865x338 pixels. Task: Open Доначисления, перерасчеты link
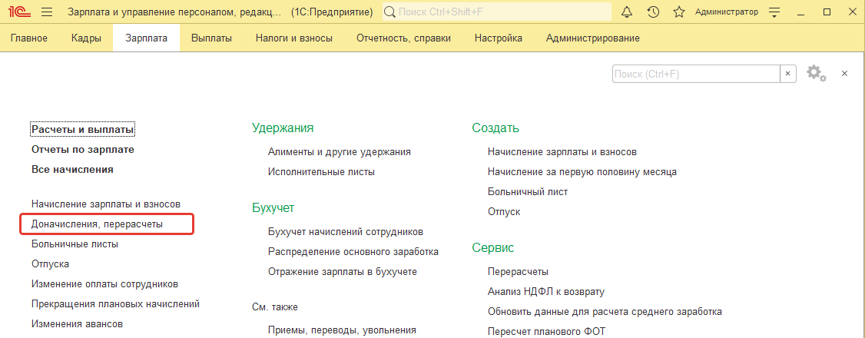(x=97, y=224)
